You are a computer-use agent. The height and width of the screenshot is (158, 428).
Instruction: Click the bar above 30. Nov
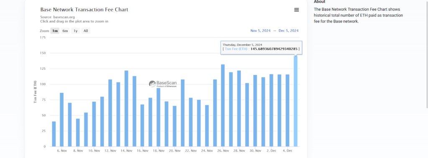[255, 110]
